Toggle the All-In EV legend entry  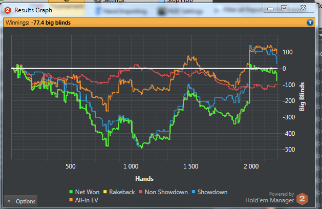click(84, 200)
